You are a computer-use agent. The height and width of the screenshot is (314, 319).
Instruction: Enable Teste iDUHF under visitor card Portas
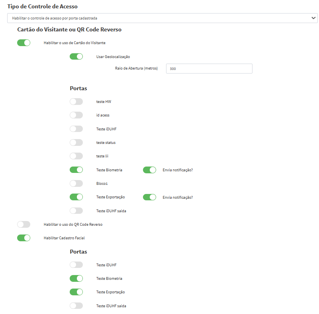(76, 129)
